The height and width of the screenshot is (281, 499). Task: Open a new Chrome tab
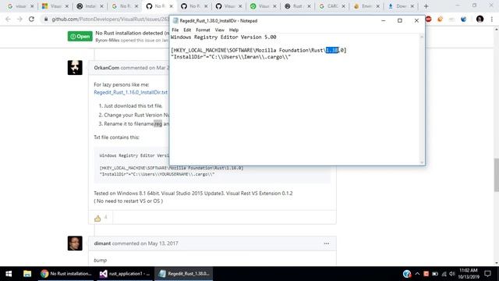(x=426, y=6)
